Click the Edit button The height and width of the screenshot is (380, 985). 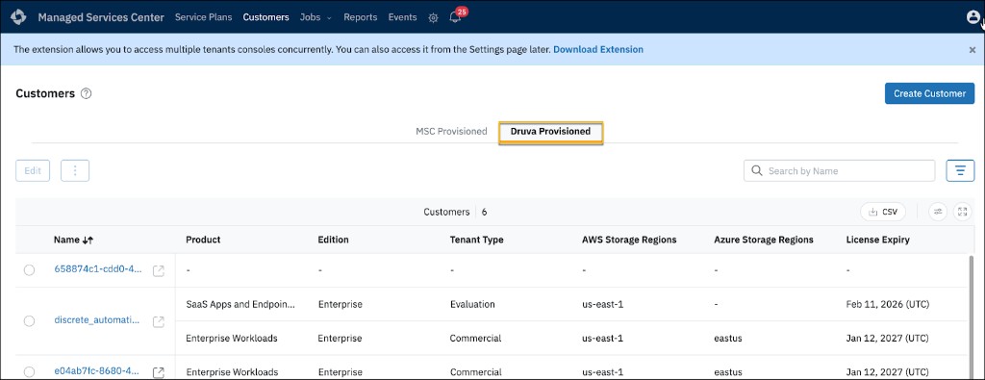(33, 170)
